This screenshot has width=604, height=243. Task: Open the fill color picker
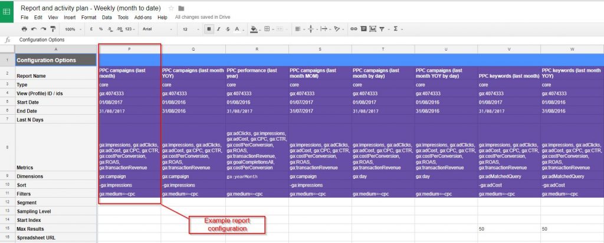tap(255, 29)
